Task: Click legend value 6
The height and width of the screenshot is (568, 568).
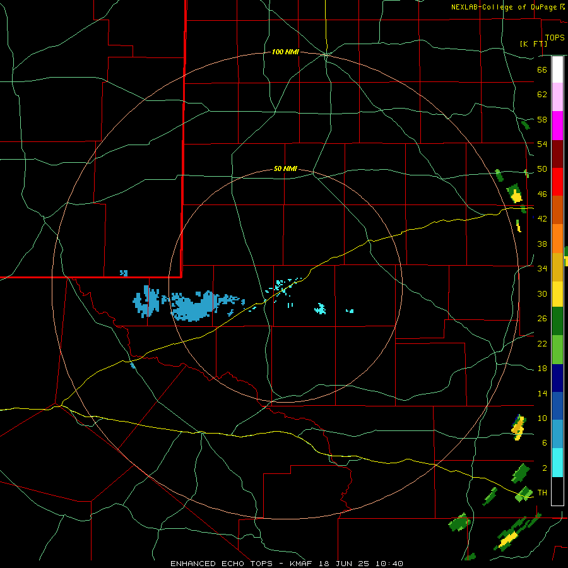Action: click(544, 443)
